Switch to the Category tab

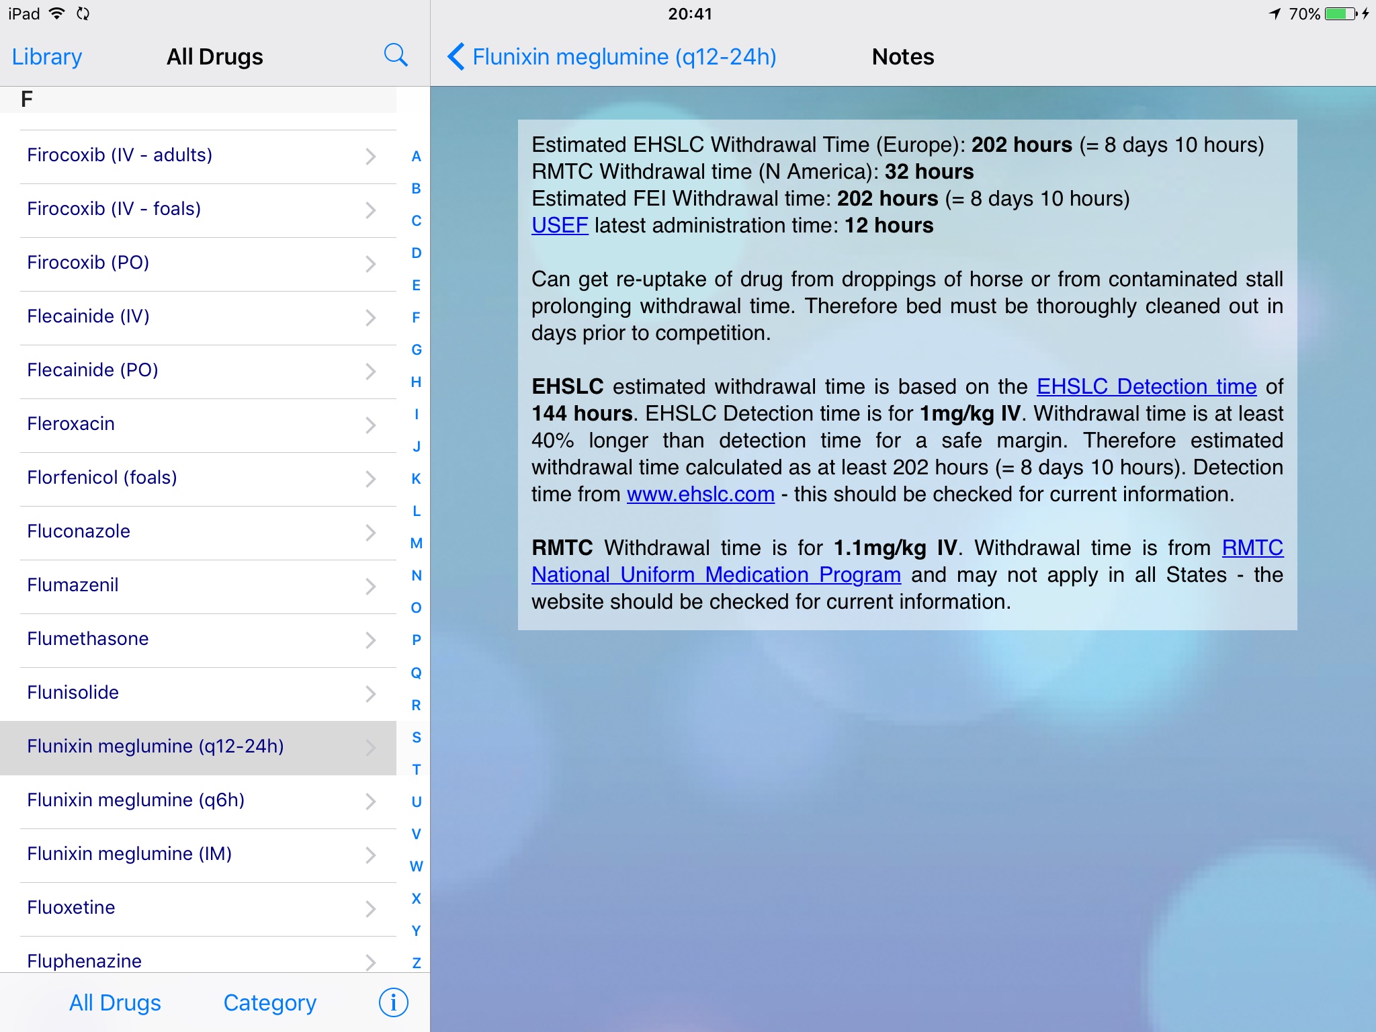click(270, 1002)
